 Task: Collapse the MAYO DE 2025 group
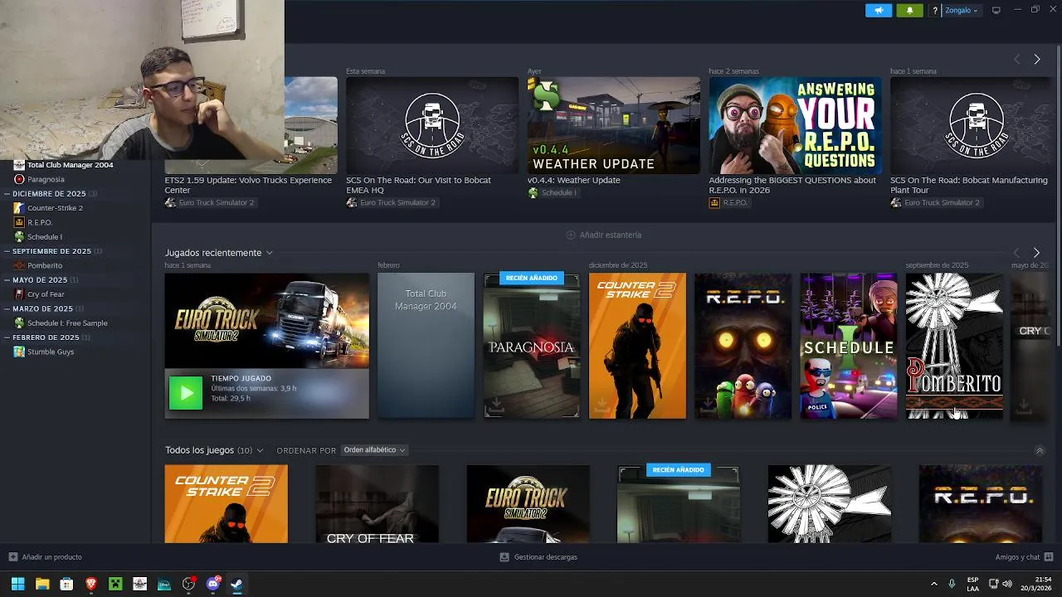(7, 280)
